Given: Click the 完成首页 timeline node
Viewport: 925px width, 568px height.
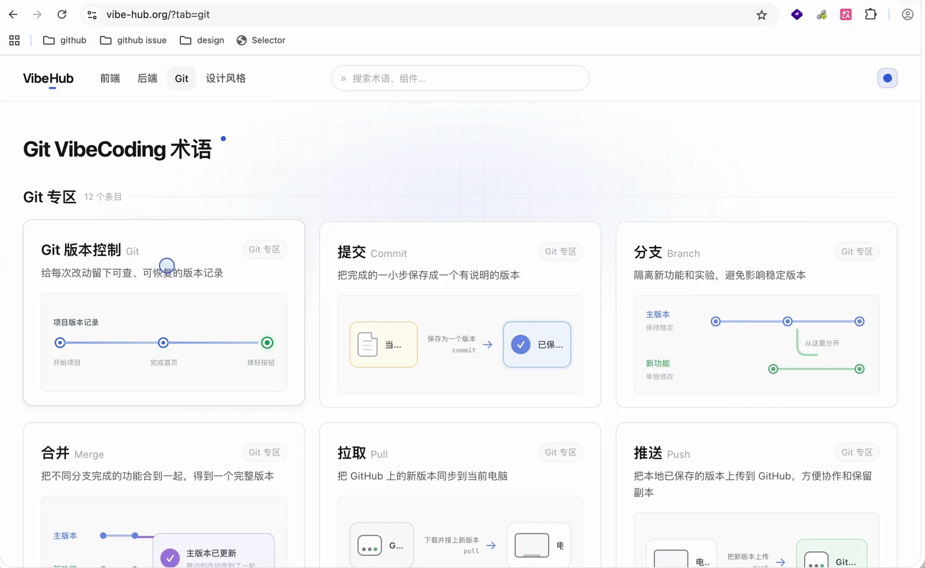Looking at the screenshot, I should pos(163,343).
